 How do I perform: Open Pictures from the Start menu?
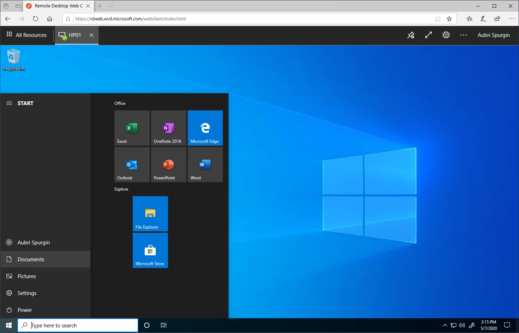tap(45, 276)
